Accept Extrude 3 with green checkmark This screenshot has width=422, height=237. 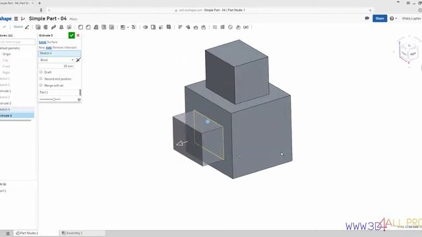(x=71, y=35)
